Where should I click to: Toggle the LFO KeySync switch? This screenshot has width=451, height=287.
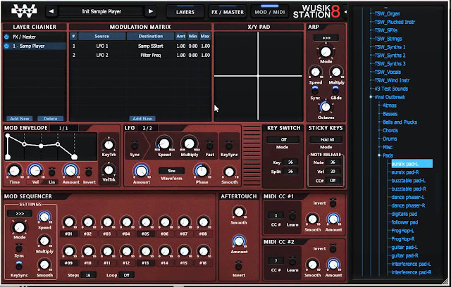[x=229, y=145]
